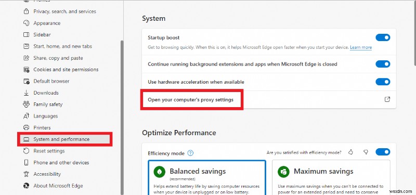Click the System and performance laptop icon
The width and height of the screenshot is (416, 195).
click(27, 139)
